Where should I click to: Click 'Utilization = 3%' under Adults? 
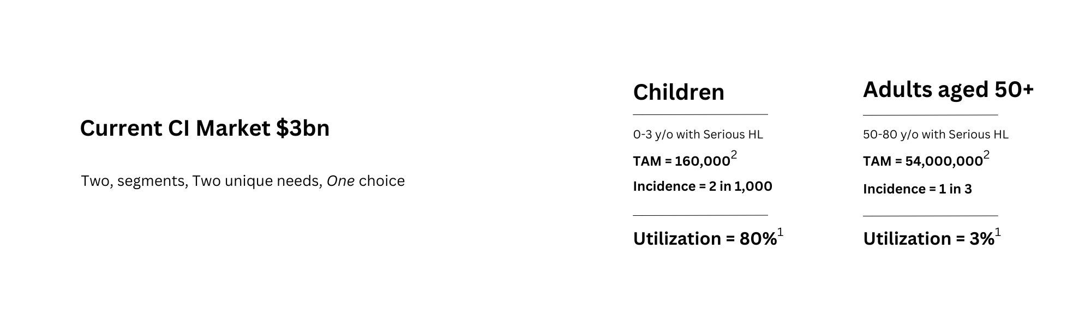[929, 239]
